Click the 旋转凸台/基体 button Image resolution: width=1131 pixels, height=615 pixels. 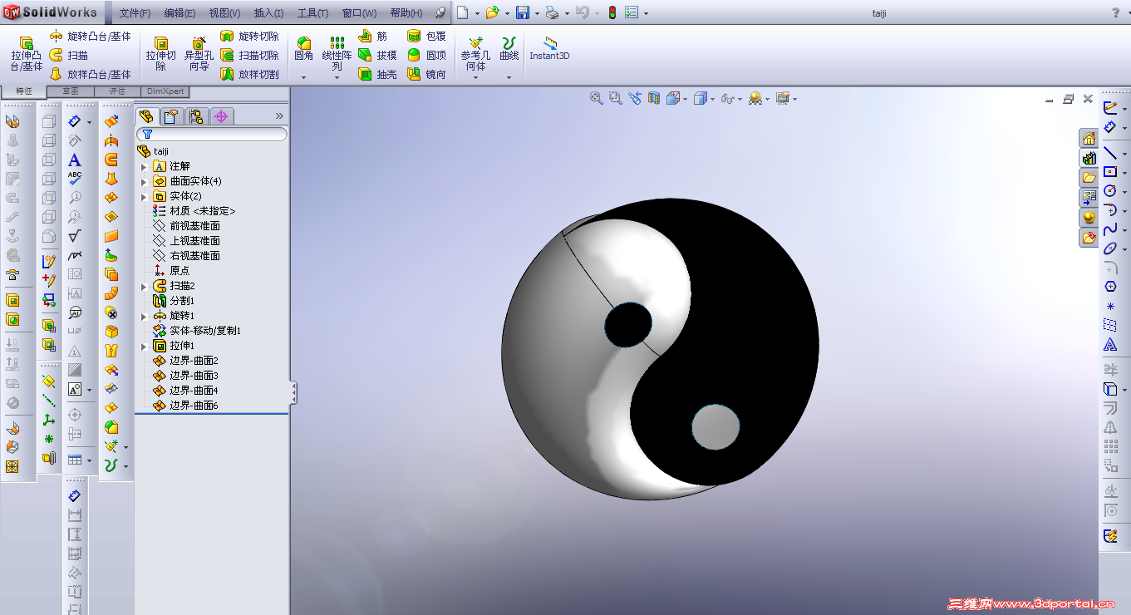click(x=91, y=37)
